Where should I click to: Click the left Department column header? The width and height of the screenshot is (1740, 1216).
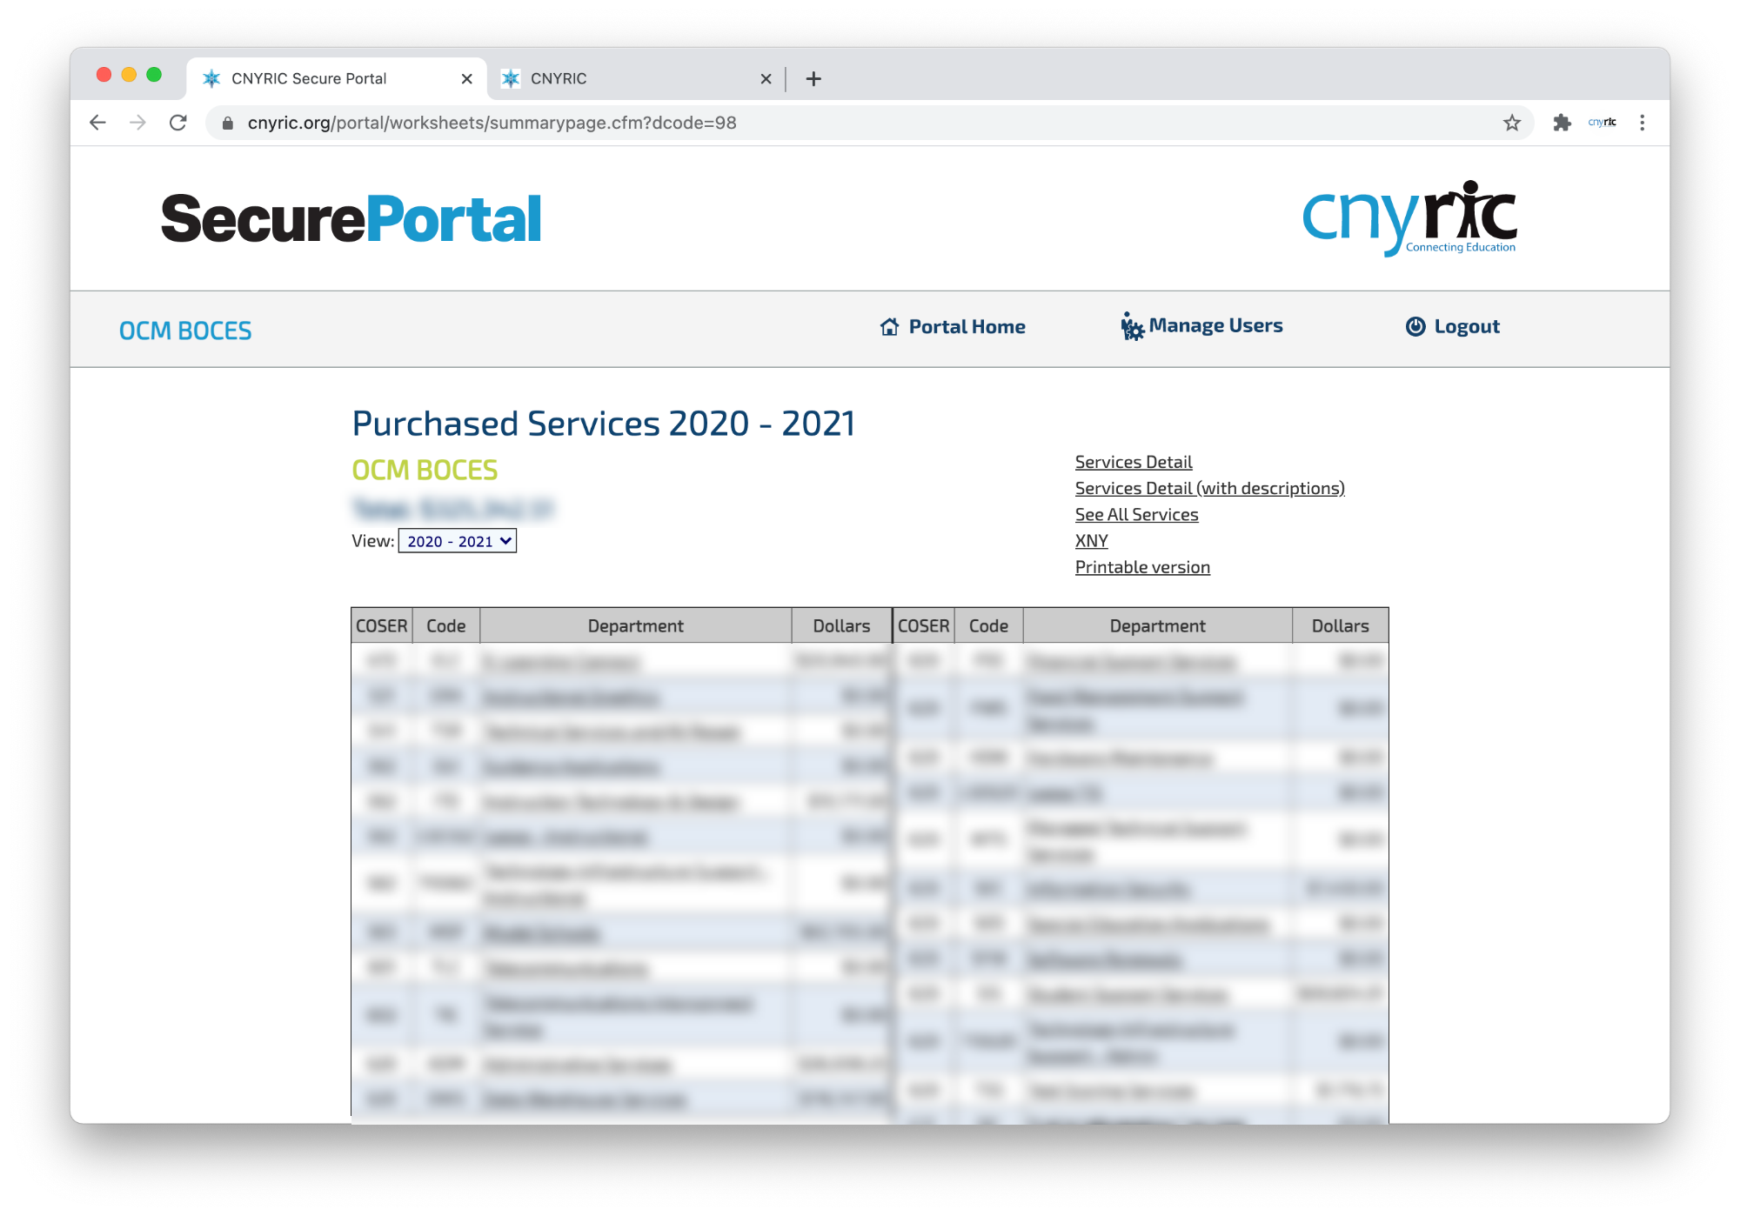click(x=635, y=625)
